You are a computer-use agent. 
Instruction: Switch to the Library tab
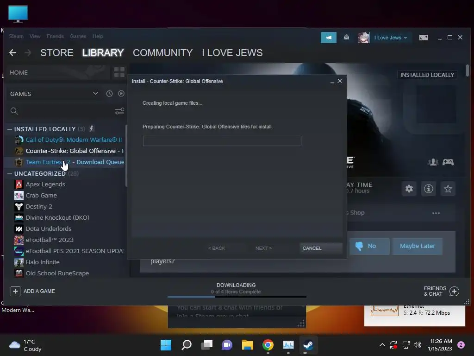coord(103,53)
